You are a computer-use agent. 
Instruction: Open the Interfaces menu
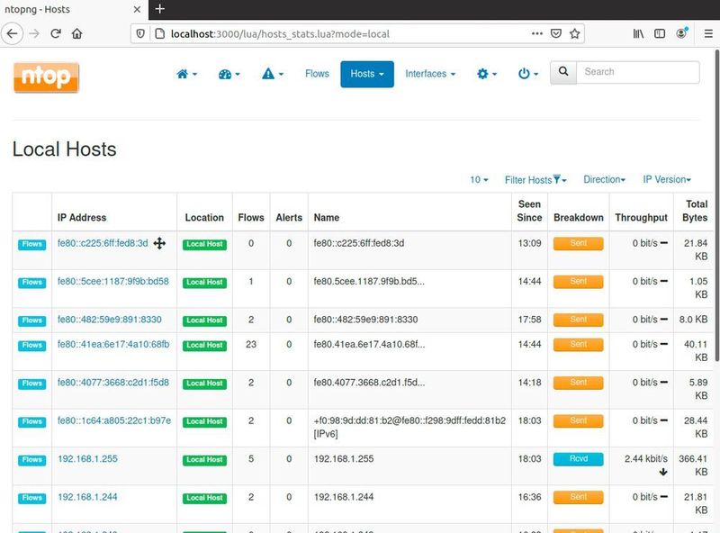tap(427, 75)
